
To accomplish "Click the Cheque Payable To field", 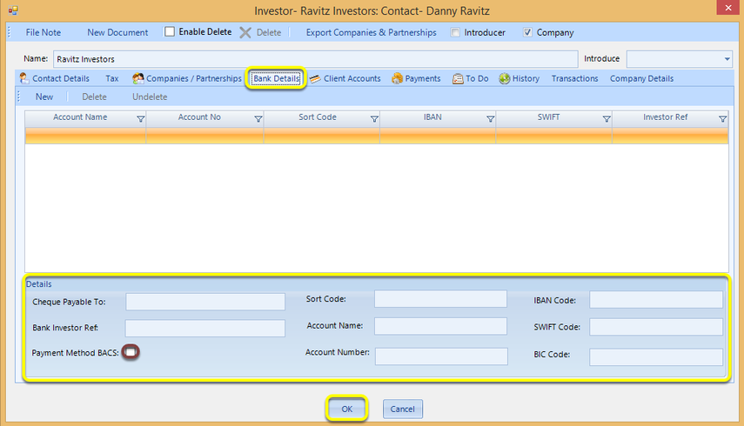I will point(205,302).
